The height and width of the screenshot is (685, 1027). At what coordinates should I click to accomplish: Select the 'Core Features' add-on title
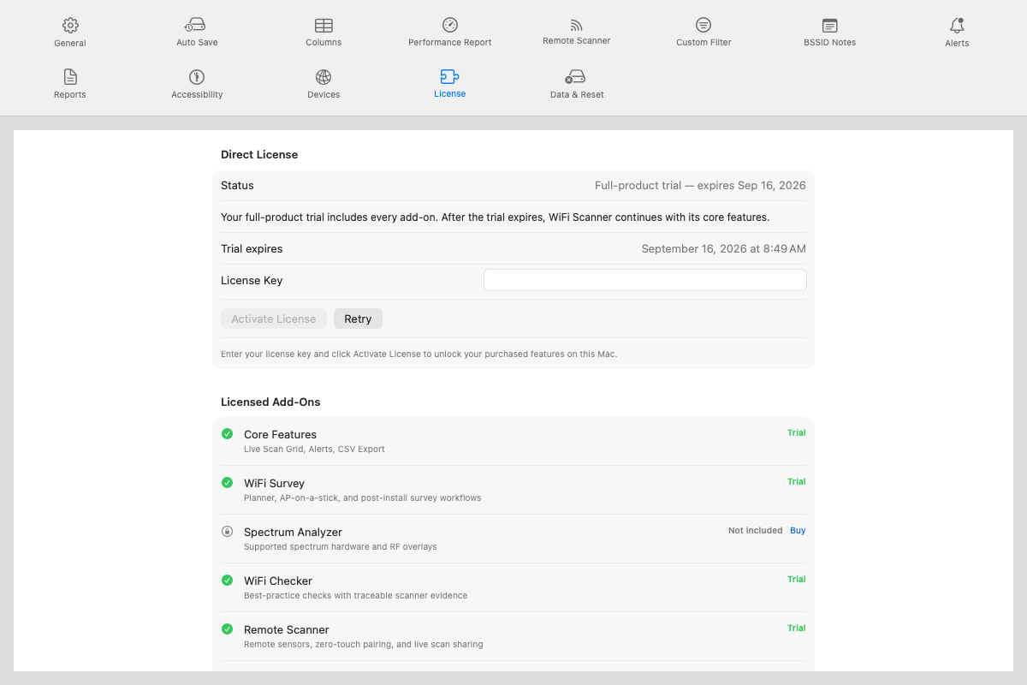point(280,435)
